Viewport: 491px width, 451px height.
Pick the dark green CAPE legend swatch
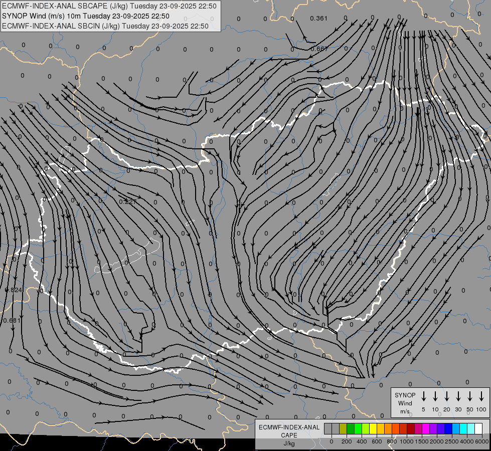pyautogui.click(x=351, y=428)
